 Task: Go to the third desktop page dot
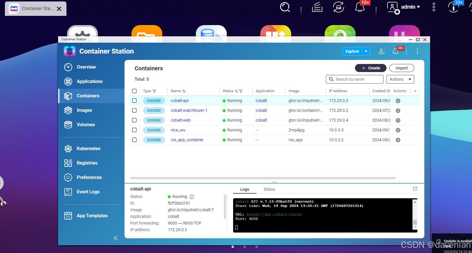point(257,246)
